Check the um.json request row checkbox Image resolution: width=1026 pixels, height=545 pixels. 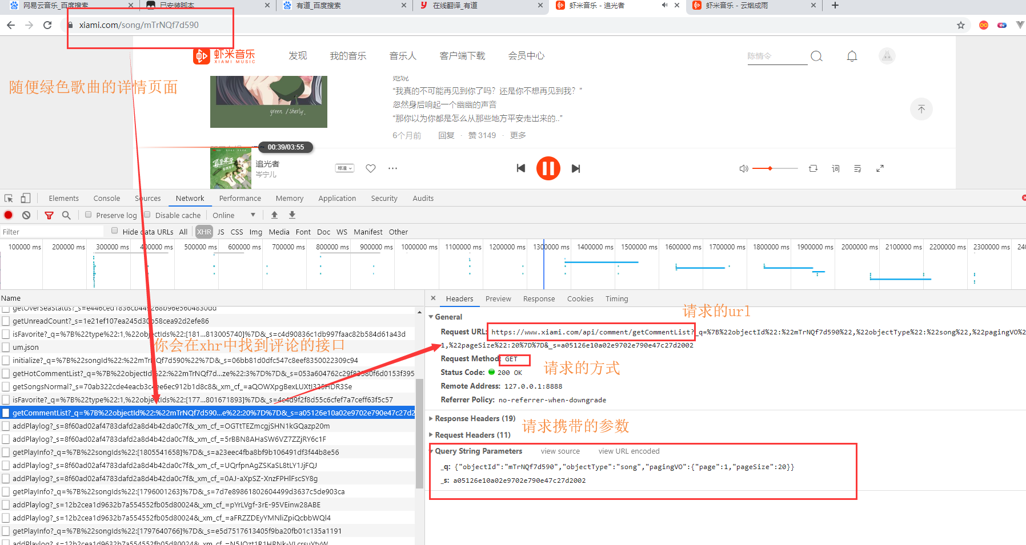point(6,347)
